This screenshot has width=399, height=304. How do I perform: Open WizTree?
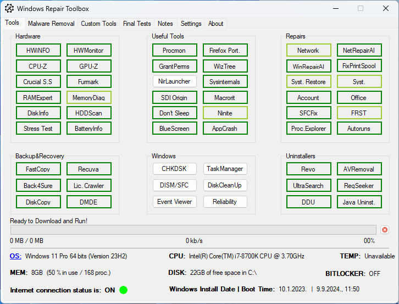point(225,66)
